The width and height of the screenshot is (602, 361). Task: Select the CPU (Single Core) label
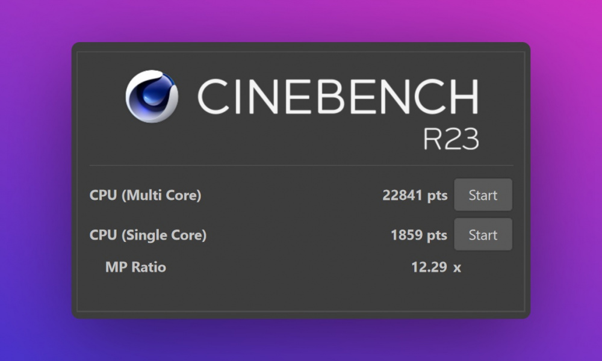(148, 235)
